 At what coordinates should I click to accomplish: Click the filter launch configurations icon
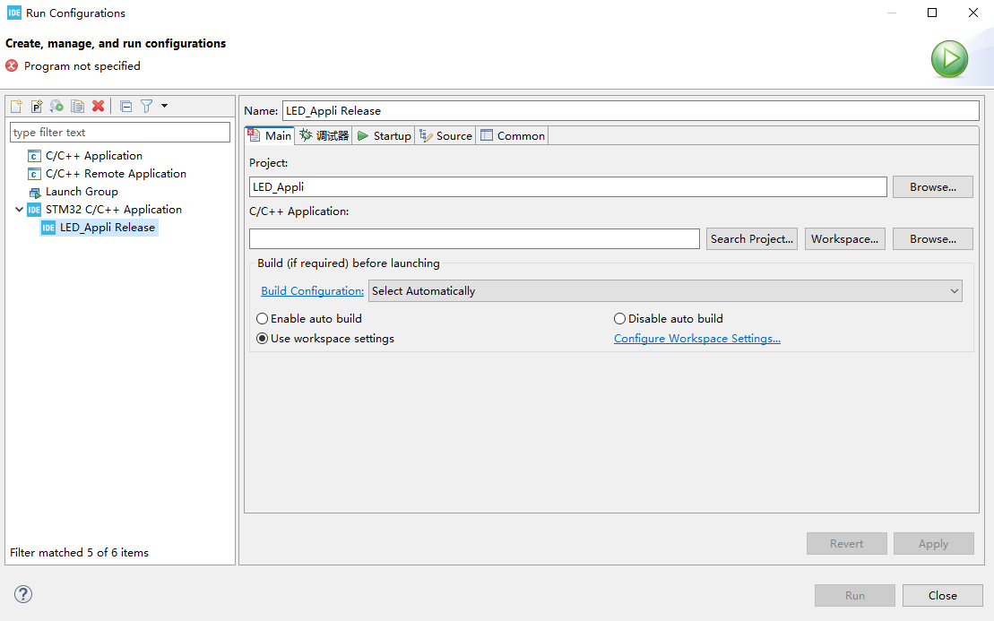click(x=146, y=107)
